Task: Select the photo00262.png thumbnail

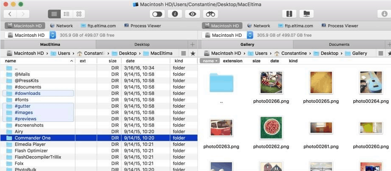Action: [271, 128]
